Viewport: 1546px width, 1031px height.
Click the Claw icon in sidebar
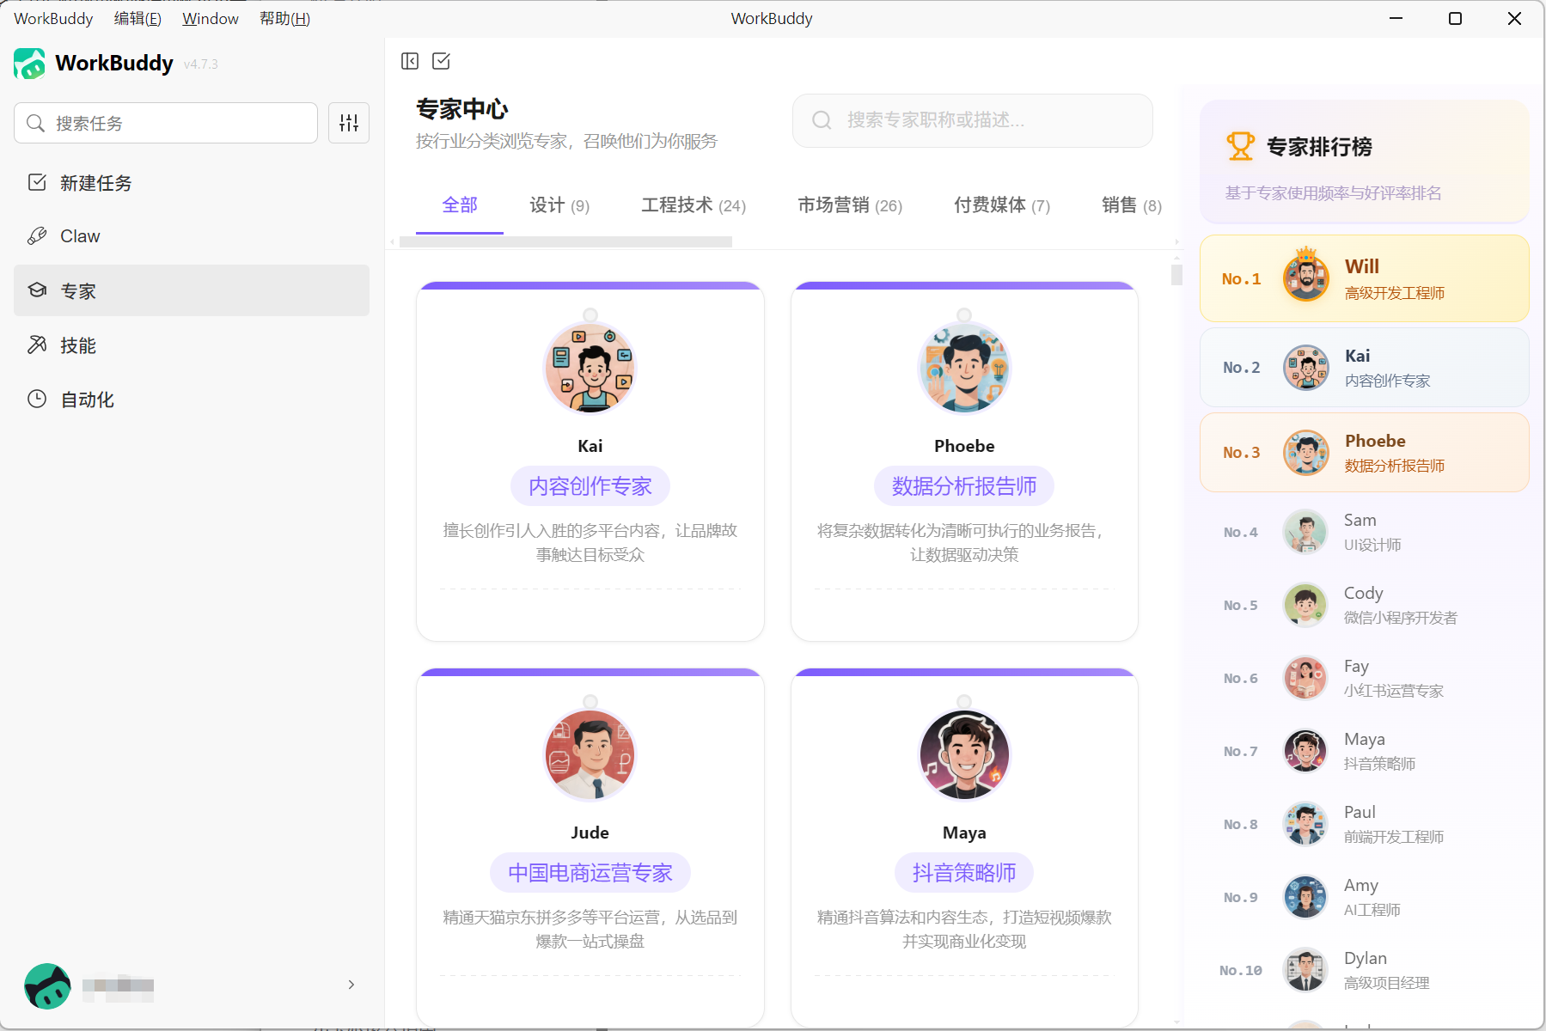point(37,236)
